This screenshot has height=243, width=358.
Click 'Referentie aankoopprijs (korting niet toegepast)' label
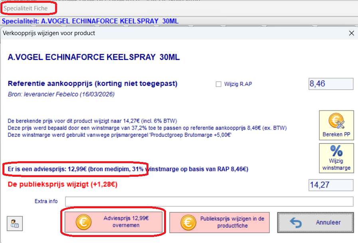(x=93, y=84)
